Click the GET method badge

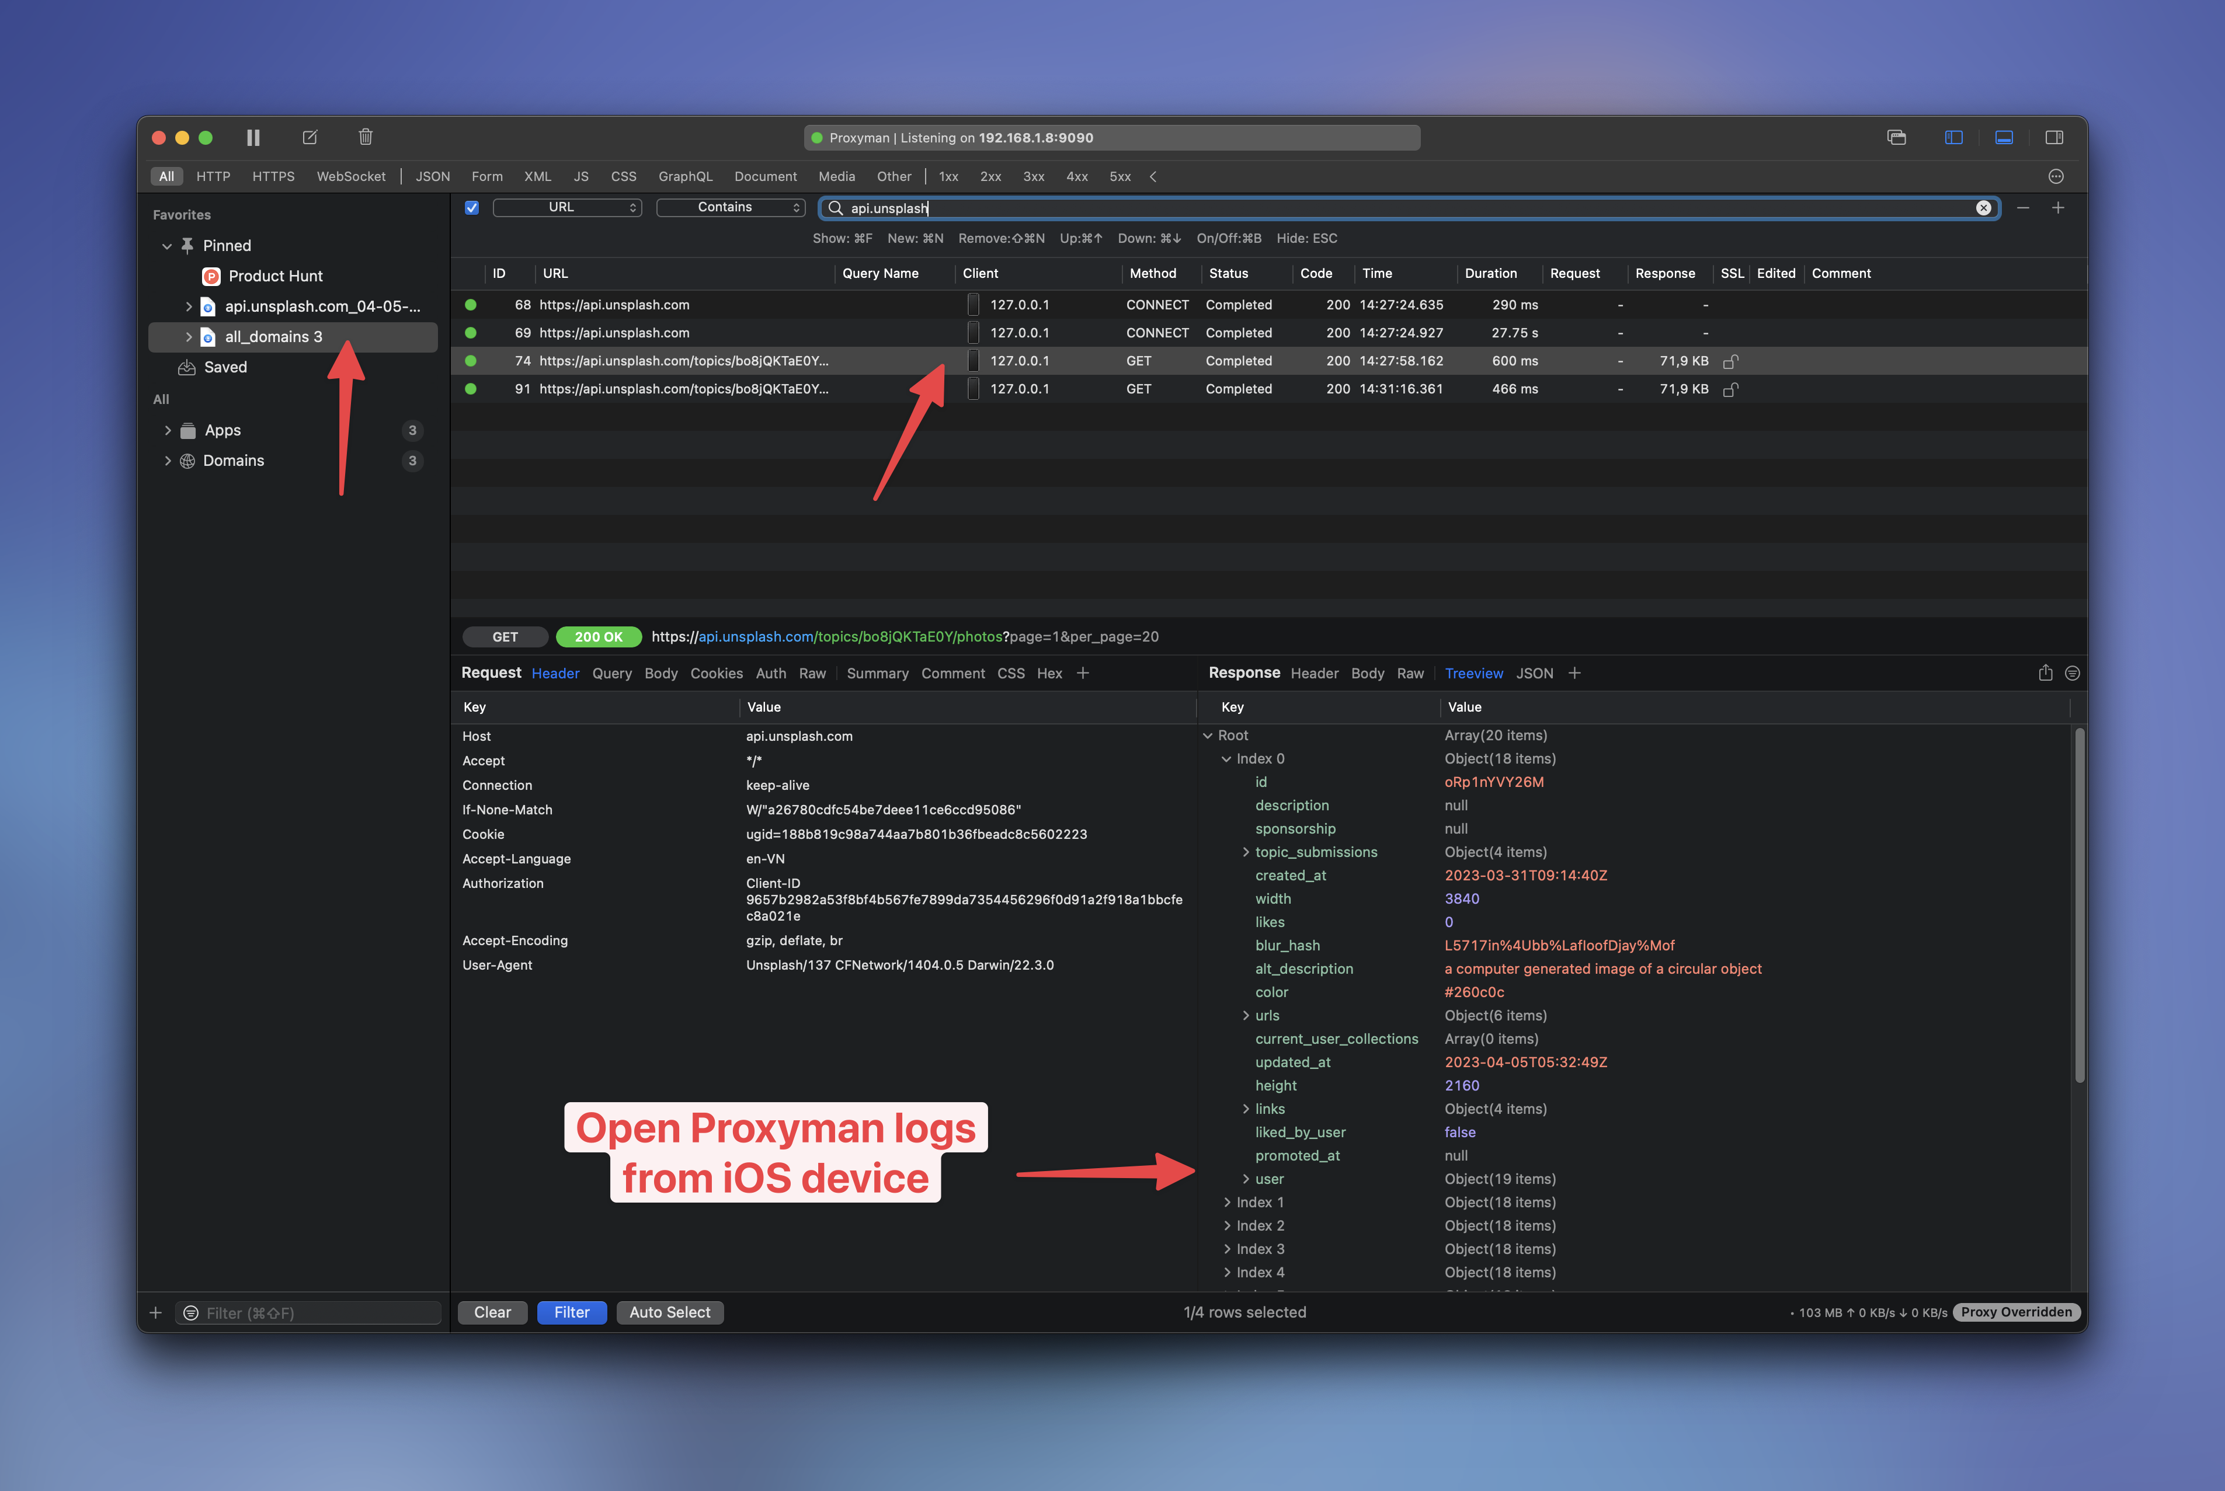coord(505,637)
